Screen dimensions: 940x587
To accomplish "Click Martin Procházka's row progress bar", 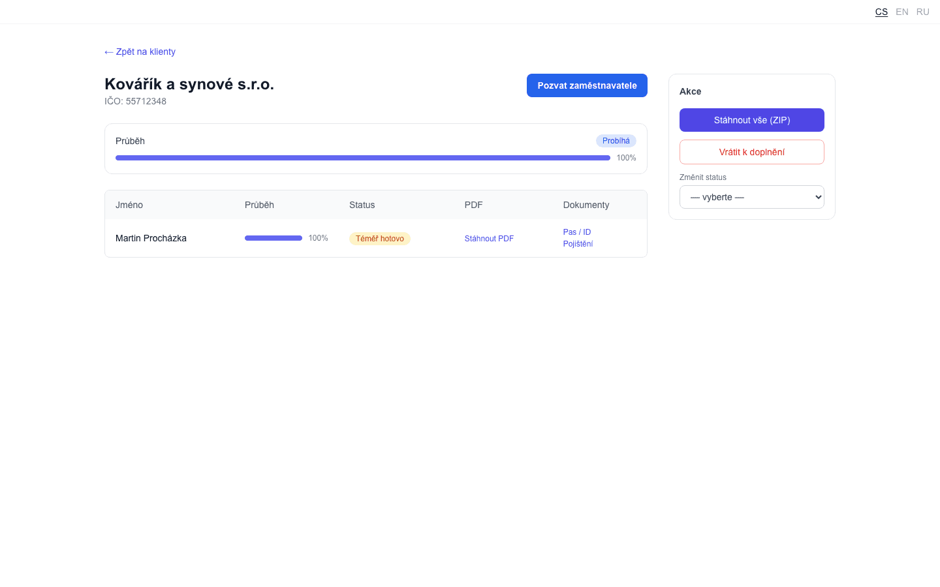I will coord(274,238).
